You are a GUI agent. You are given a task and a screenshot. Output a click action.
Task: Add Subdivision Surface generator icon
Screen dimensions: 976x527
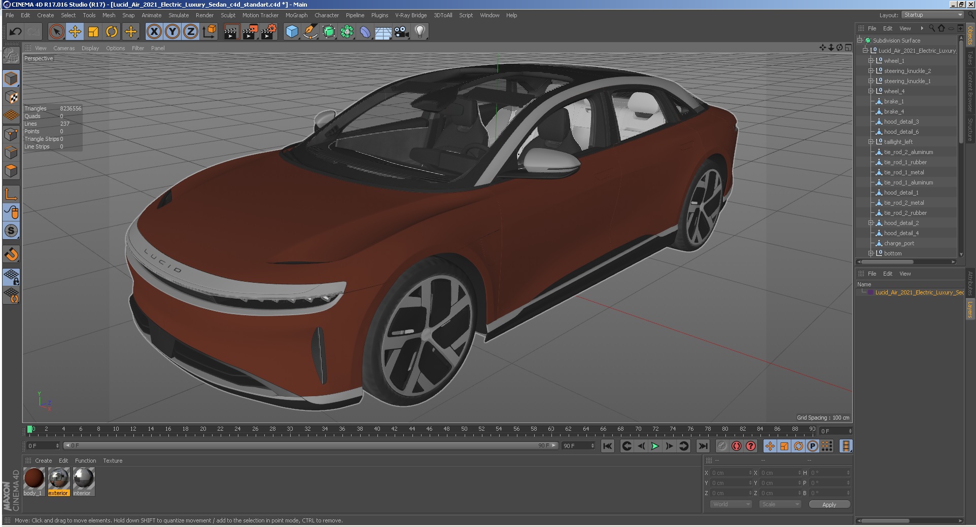pyautogui.click(x=329, y=32)
